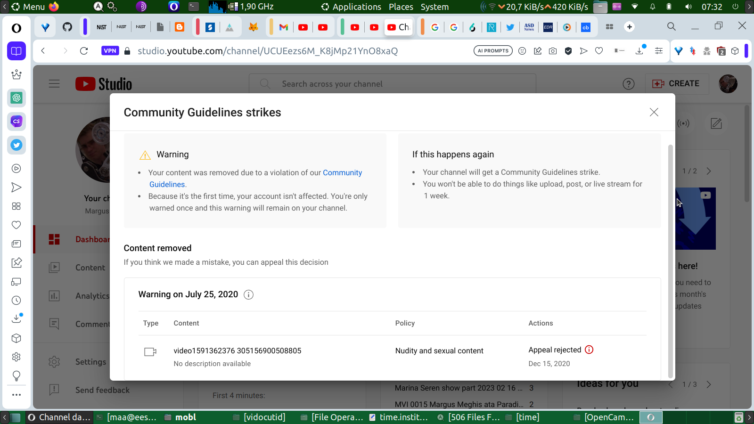
Task: Click info icon beside Warning on July 25, 2020
Action: (248, 294)
